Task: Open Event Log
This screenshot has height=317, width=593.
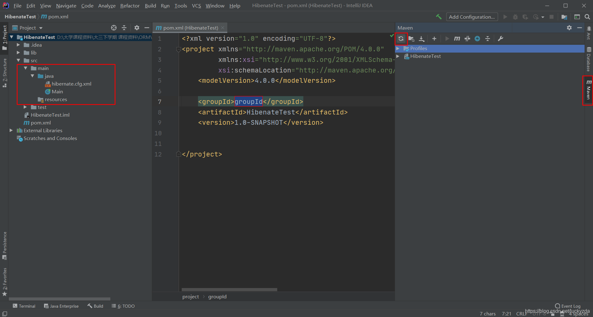Action: [x=568, y=306]
